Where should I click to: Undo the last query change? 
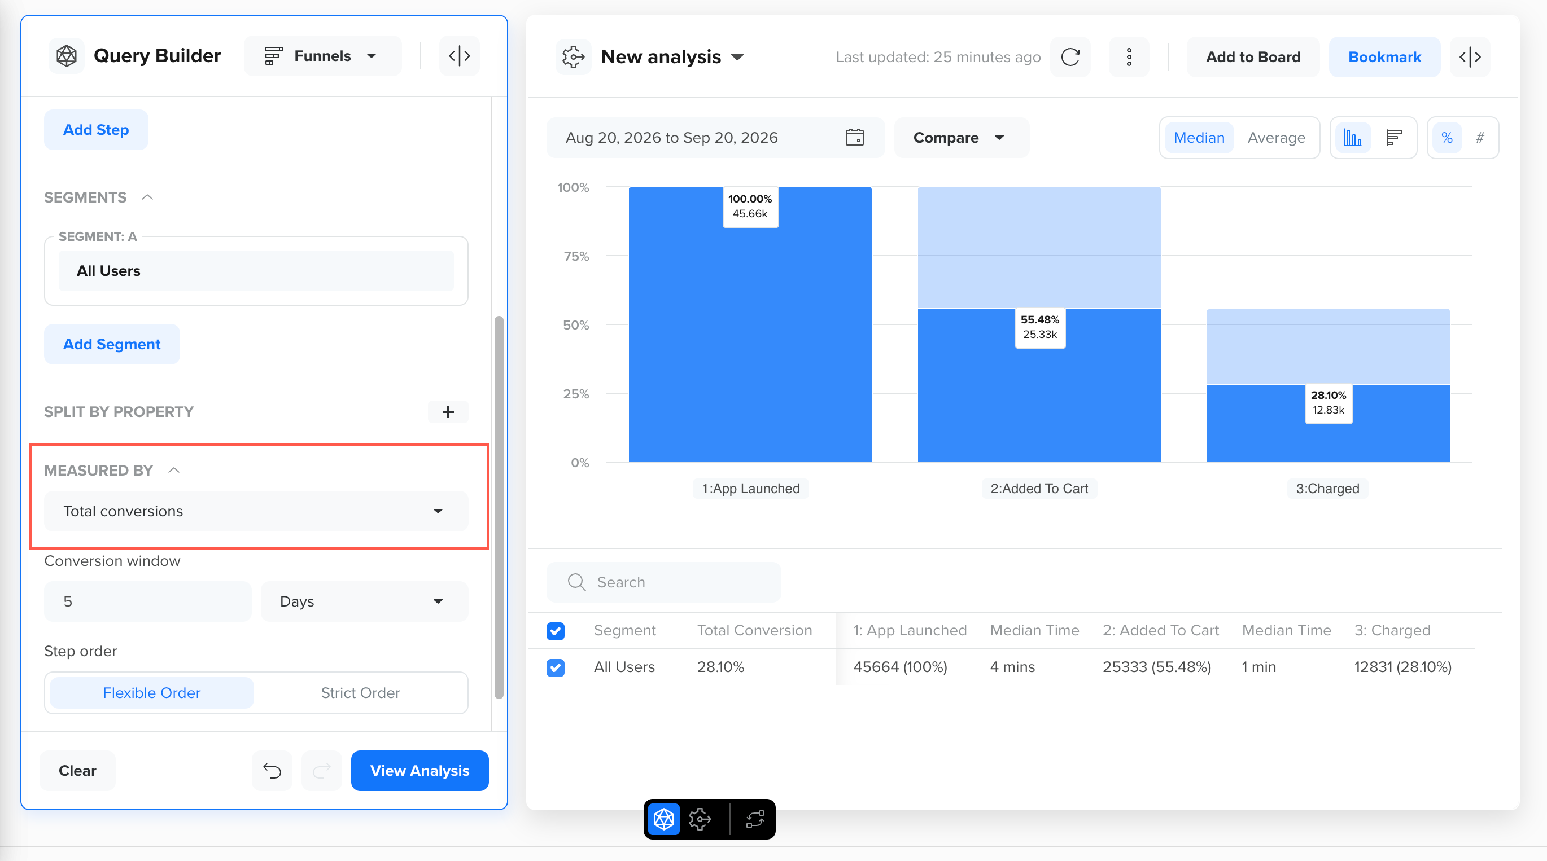272,770
